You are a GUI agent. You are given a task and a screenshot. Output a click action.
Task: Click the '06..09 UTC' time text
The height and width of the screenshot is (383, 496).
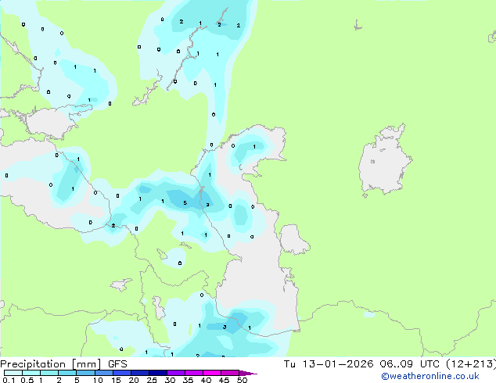410,364
